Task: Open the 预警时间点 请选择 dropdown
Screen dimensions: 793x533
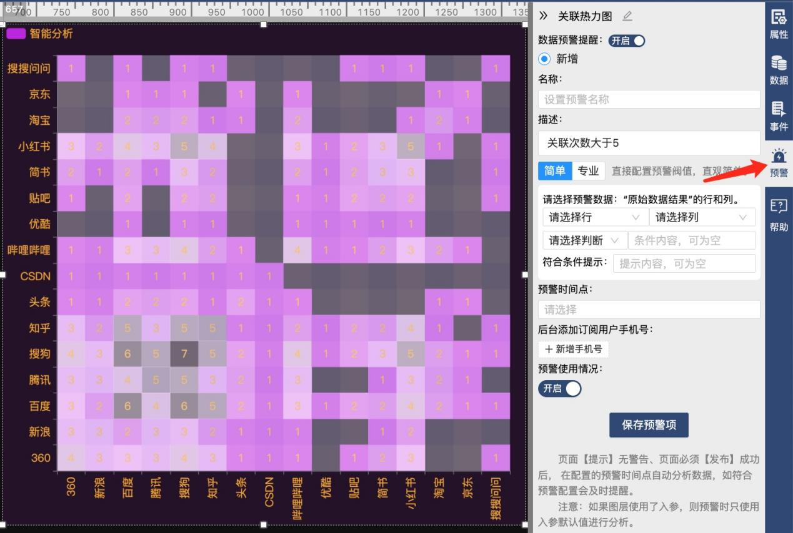Action: coord(649,310)
